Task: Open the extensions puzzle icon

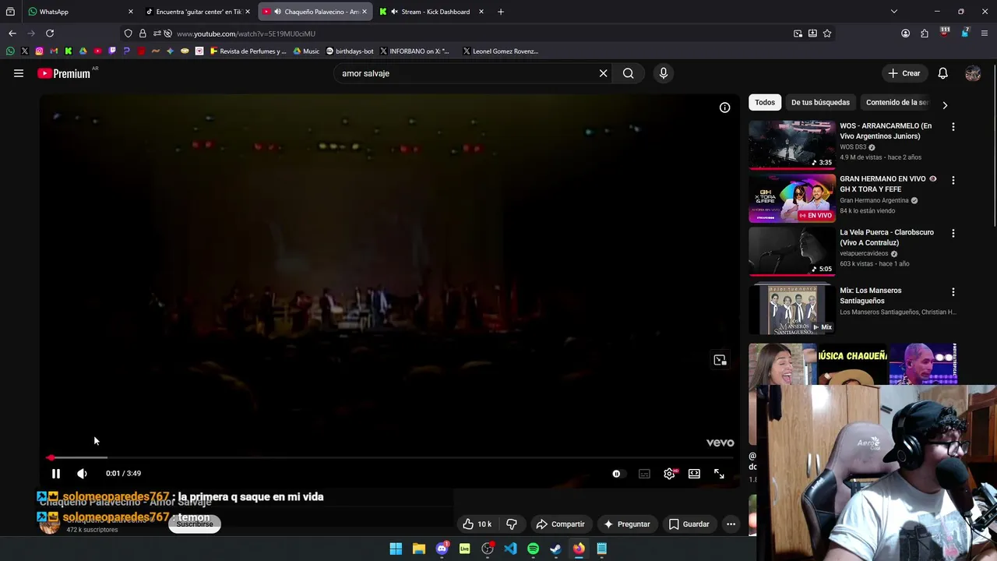Action: pos(925,34)
